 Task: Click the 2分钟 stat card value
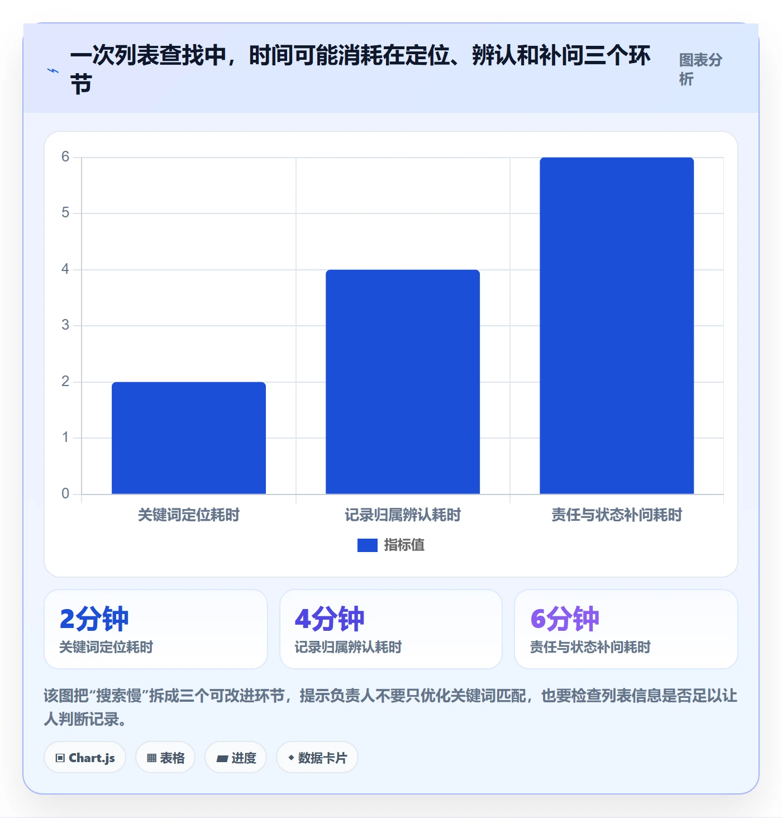pyautogui.click(x=94, y=619)
